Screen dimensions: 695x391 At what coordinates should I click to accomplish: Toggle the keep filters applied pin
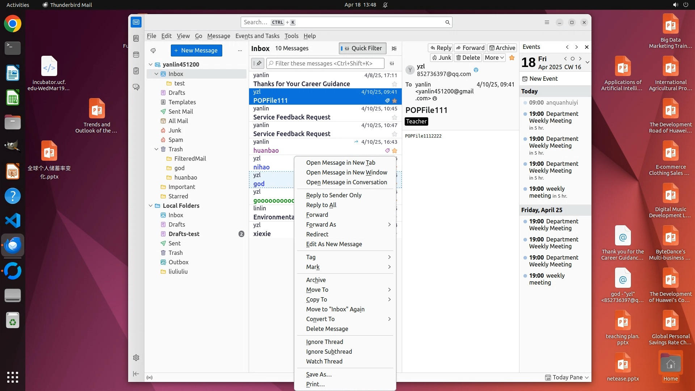258,63
